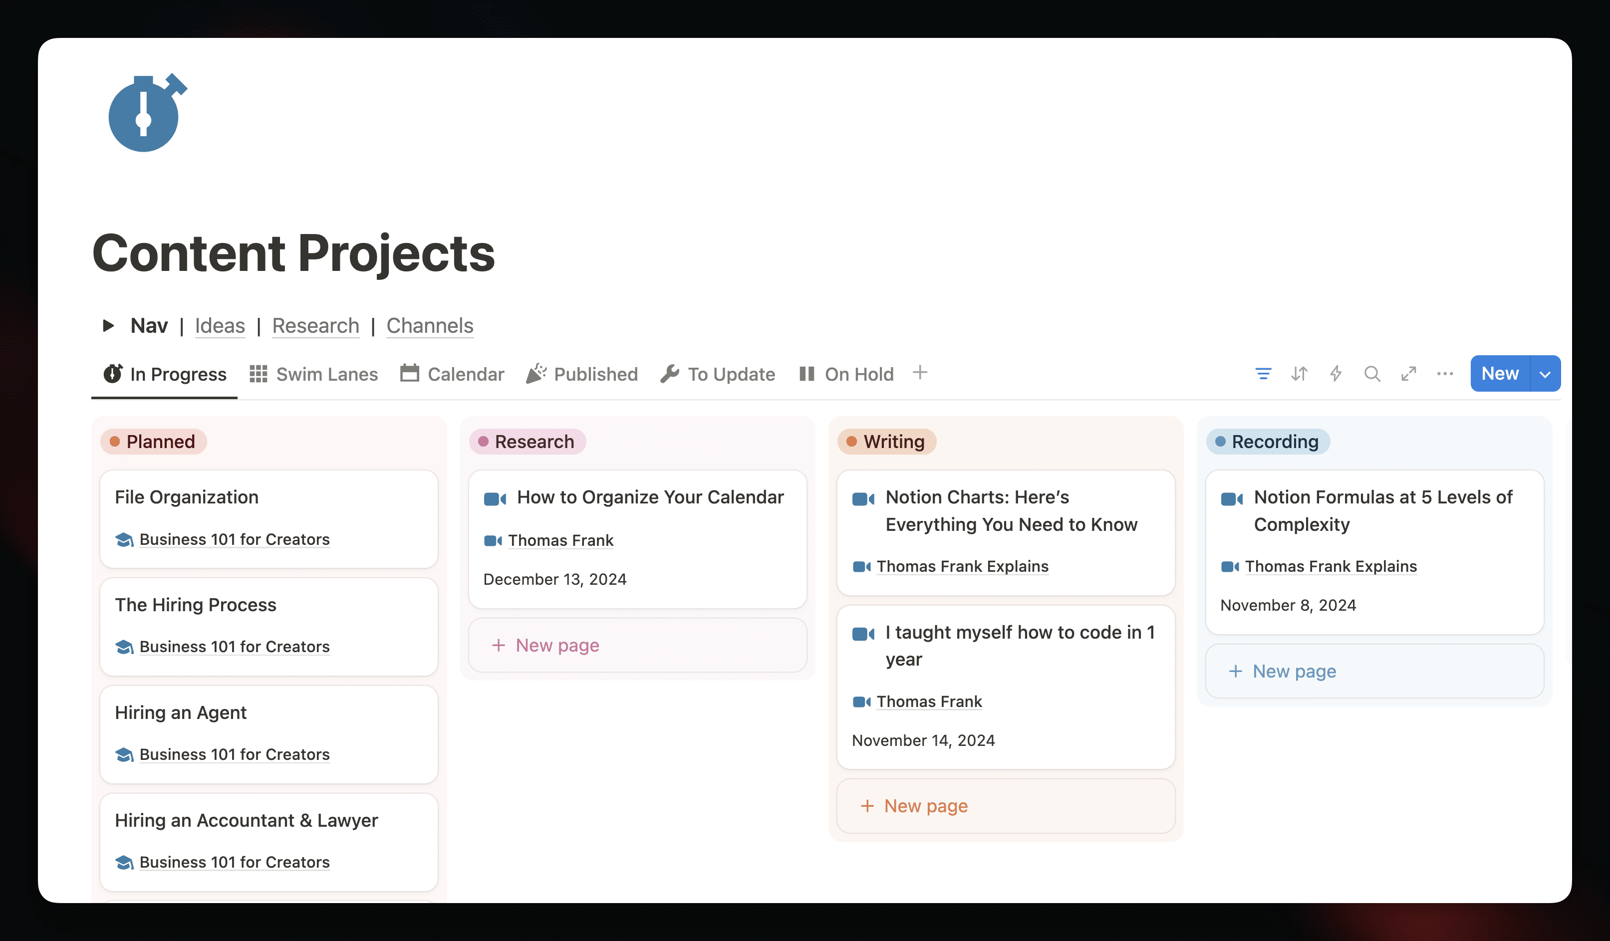Open Business 101 link under File Organization

235,539
